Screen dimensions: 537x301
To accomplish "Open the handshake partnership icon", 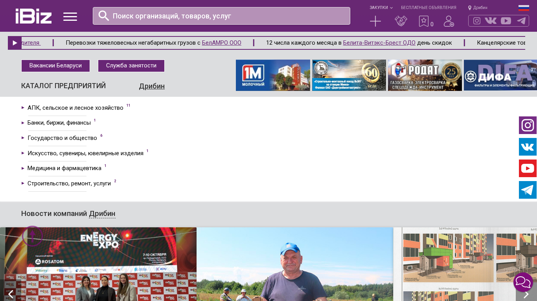I will (x=401, y=21).
